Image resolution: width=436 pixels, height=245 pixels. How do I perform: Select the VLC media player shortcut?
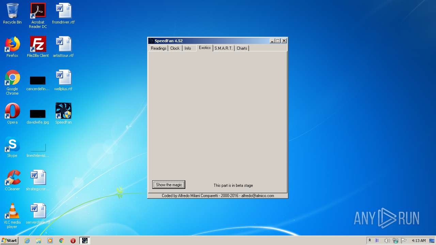[12, 216]
